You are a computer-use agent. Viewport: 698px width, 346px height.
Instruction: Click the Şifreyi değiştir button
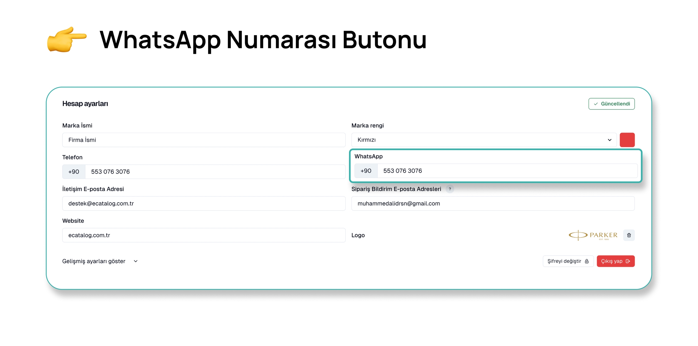pos(568,261)
